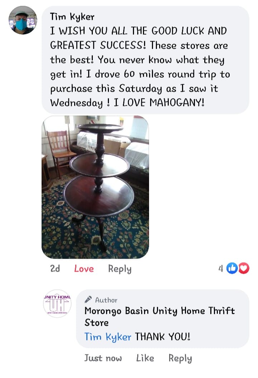Toggle the Love reaction on Tim's comment
Image resolution: width=258 pixels, height=378 pixels.
[84, 269]
